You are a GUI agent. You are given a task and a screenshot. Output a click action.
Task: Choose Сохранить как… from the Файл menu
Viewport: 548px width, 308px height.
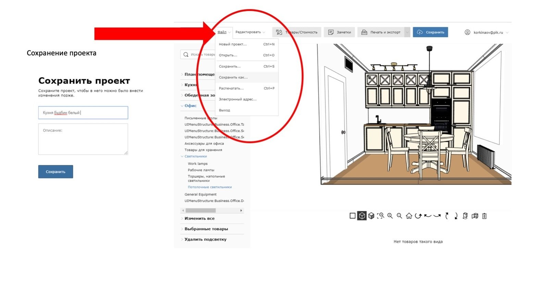coord(233,77)
